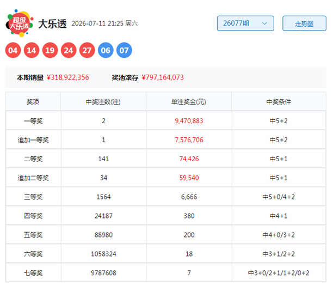Click the prize amount 7,576,706
Viewport: 333px width, 286px height.
(189, 140)
